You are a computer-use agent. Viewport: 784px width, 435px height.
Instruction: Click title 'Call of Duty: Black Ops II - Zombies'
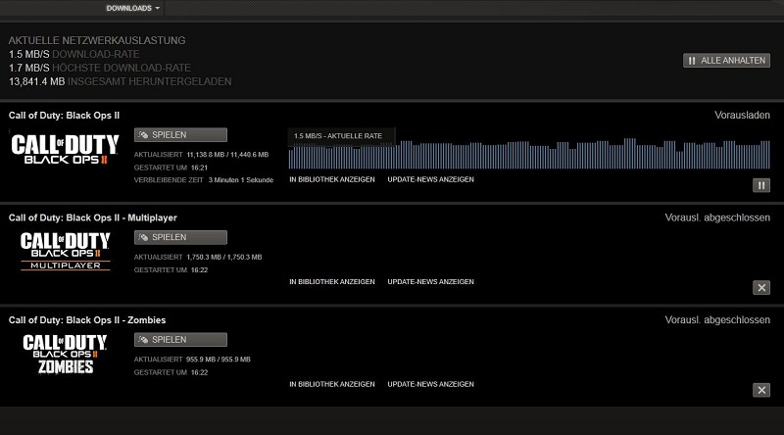coord(87,320)
